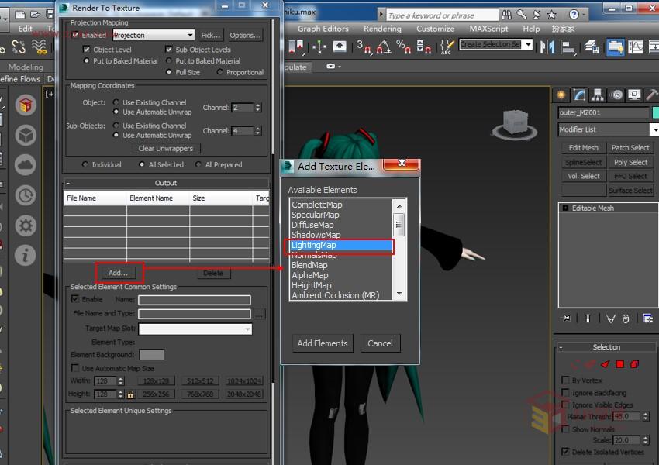Select the Proportional radio option
This screenshot has height=465, width=659.
(220, 72)
